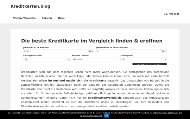Focus the Jahresumsatz im Euroland input field
The height and width of the screenshot is (119, 190).
click(56, 51)
